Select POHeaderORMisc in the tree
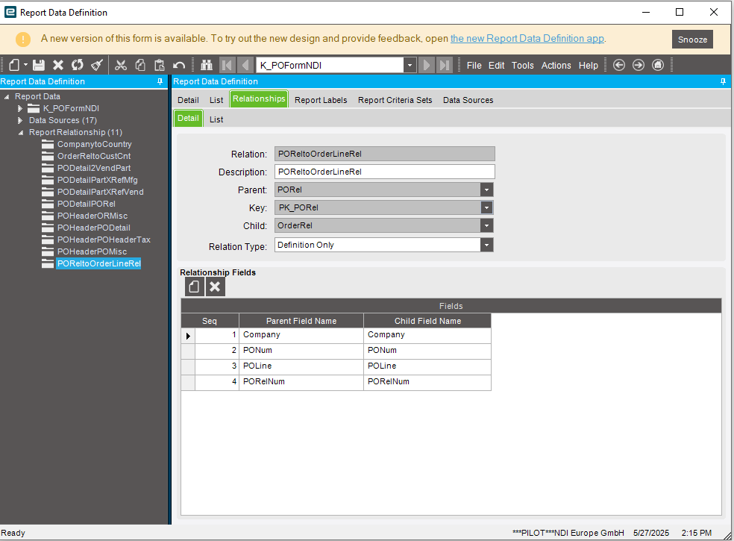 coord(92,216)
